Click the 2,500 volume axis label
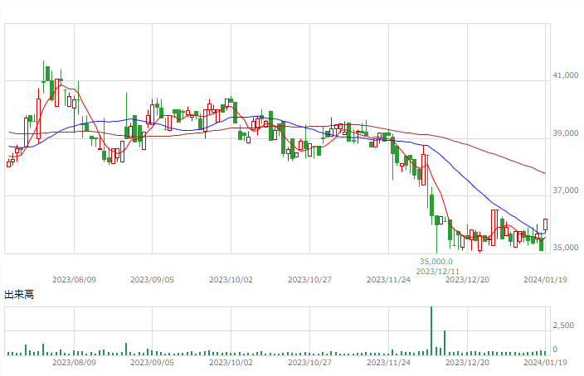 pos(563,325)
